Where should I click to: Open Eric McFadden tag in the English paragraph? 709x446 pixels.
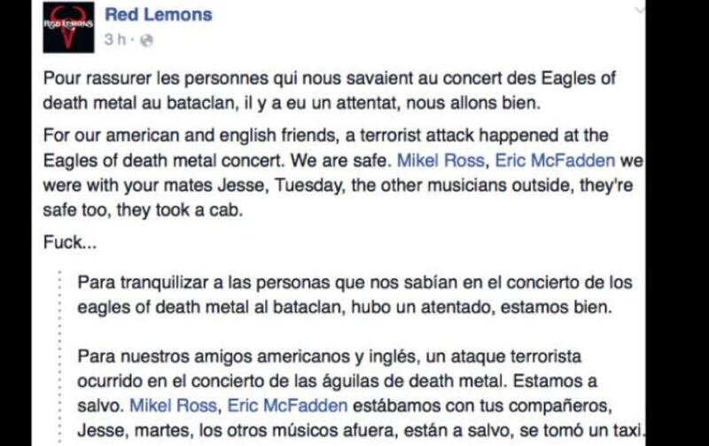click(555, 160)
